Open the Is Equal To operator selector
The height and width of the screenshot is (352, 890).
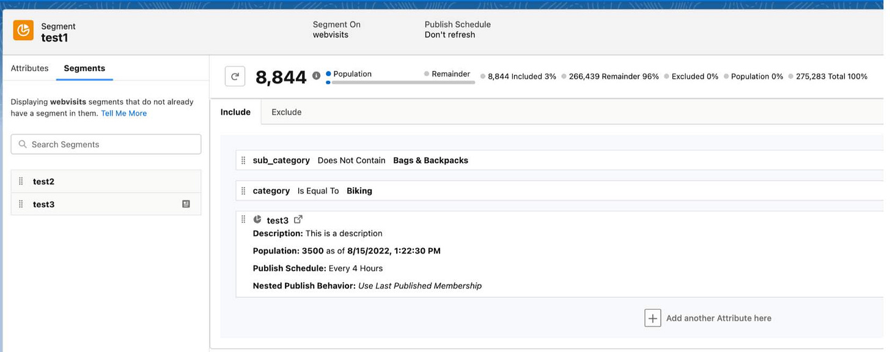point(318,191)
